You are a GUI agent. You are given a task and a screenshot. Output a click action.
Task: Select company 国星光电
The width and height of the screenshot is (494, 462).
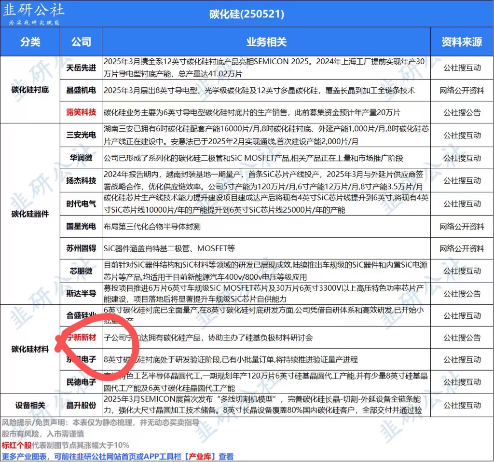[81, 227]
